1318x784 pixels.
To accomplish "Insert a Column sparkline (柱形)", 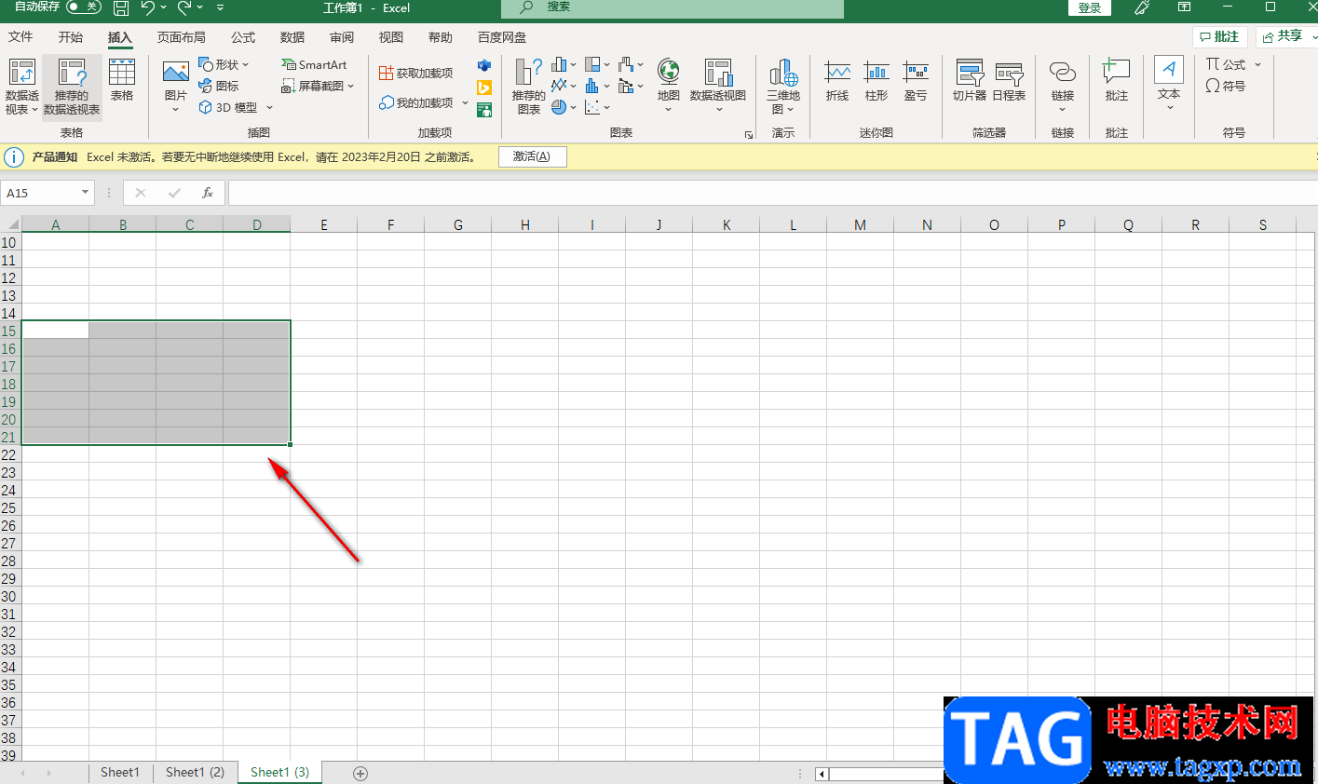I will click(876, 81).
